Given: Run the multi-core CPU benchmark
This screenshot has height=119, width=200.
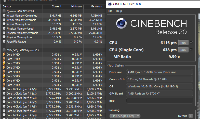Looking at the screenshot, I should pyautogui.click(x=183, y=43).
